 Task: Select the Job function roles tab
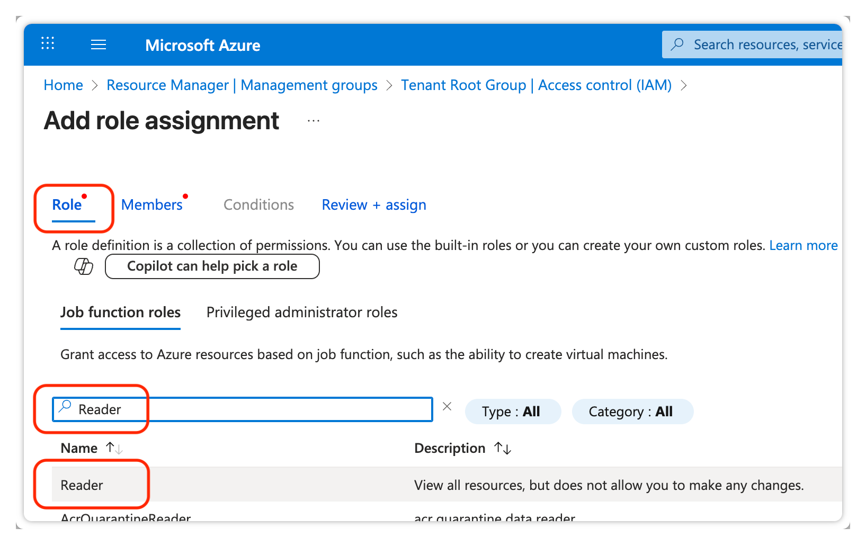[x=121, y=312]
